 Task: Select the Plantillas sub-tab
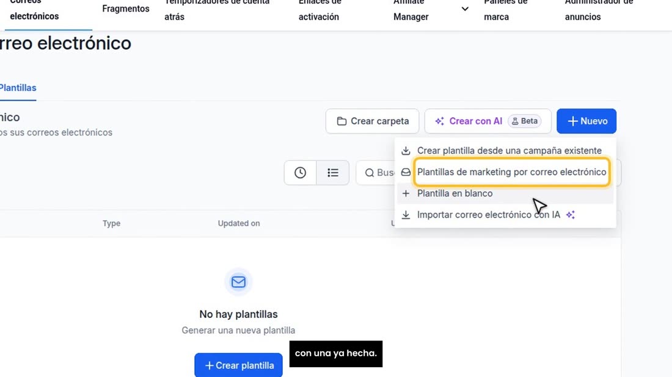[x=18, y=88]
